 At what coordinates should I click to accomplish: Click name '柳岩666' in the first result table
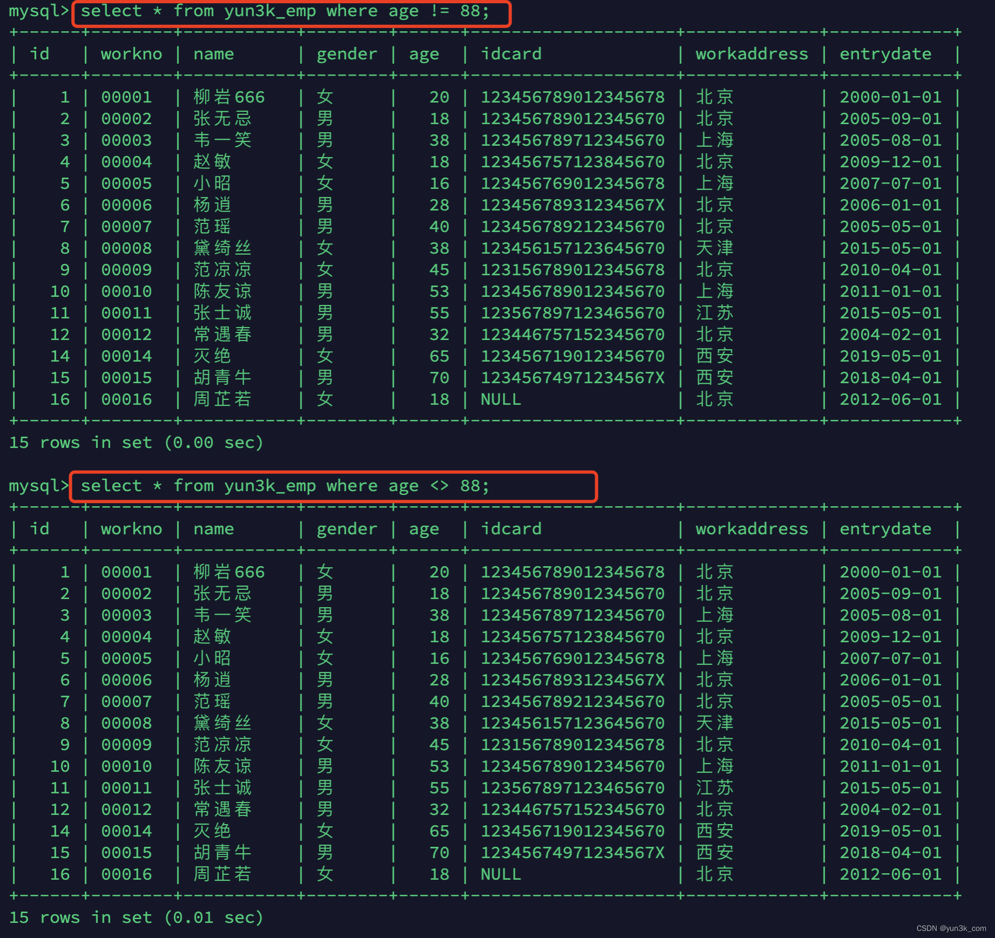point(229,97)
